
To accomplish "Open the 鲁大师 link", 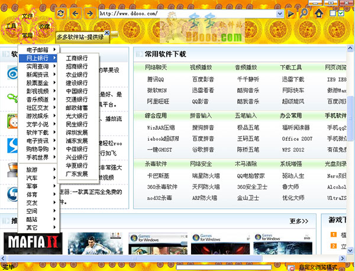I will [291, 187].
